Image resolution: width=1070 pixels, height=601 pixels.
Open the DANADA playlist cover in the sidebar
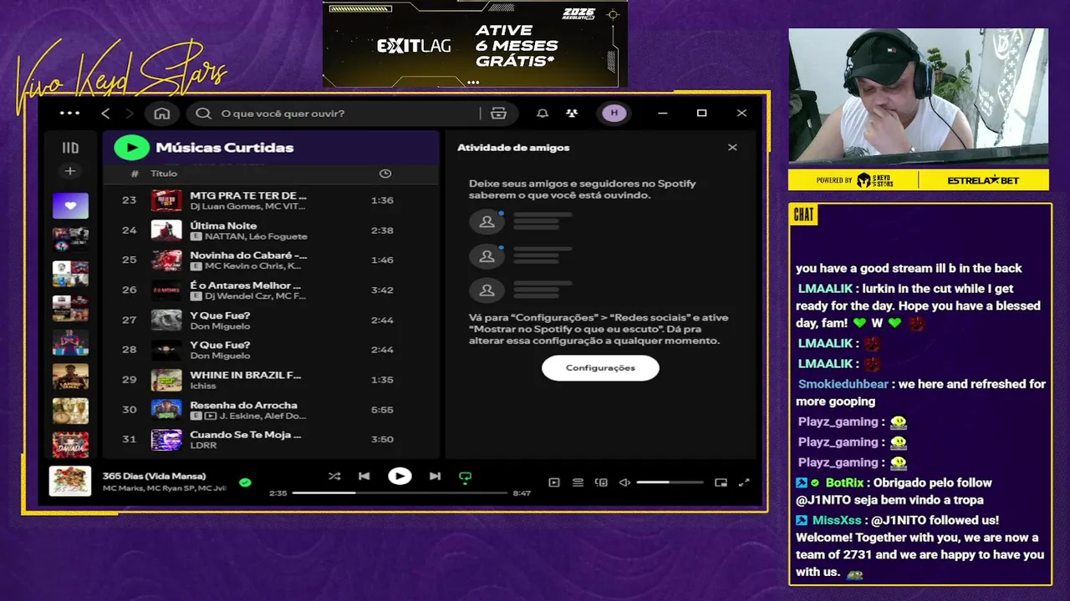tap(70, 444)
